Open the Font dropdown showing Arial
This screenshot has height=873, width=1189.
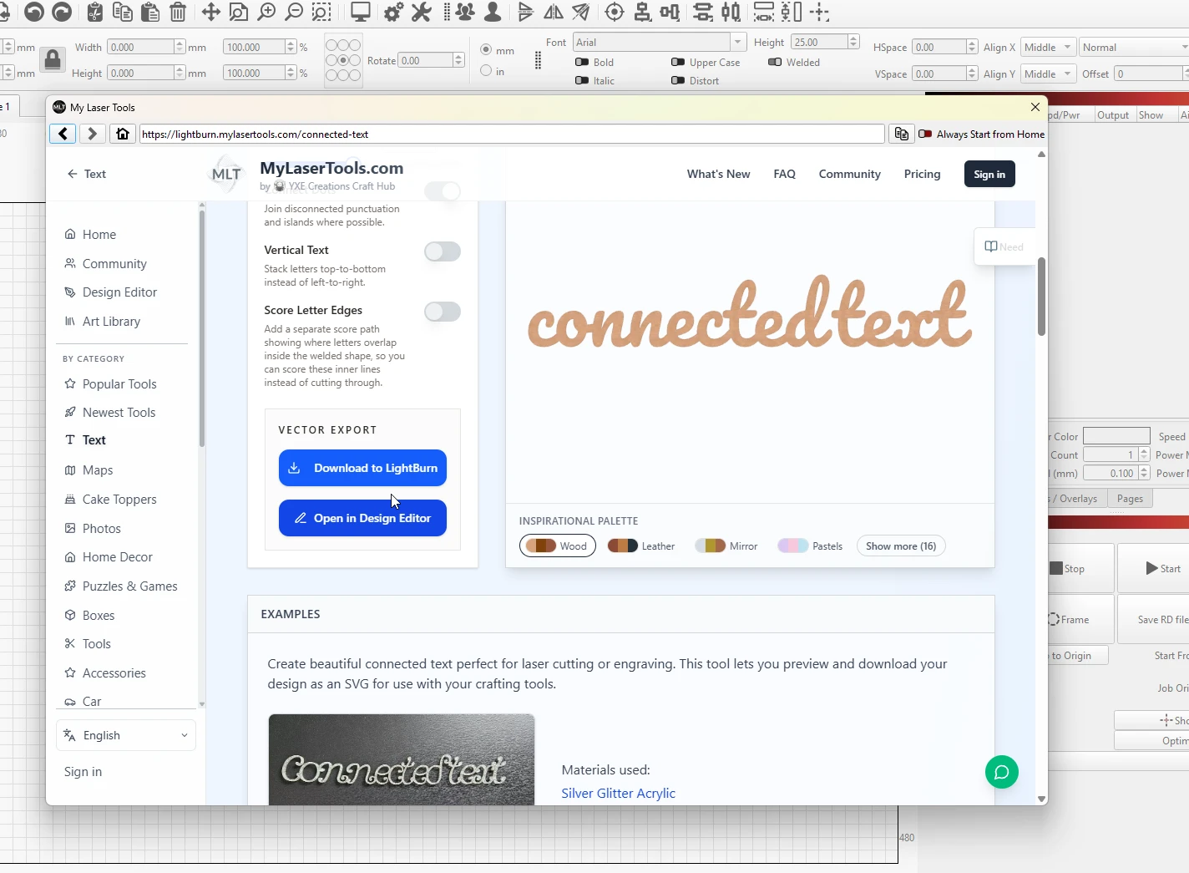(659, 42)
